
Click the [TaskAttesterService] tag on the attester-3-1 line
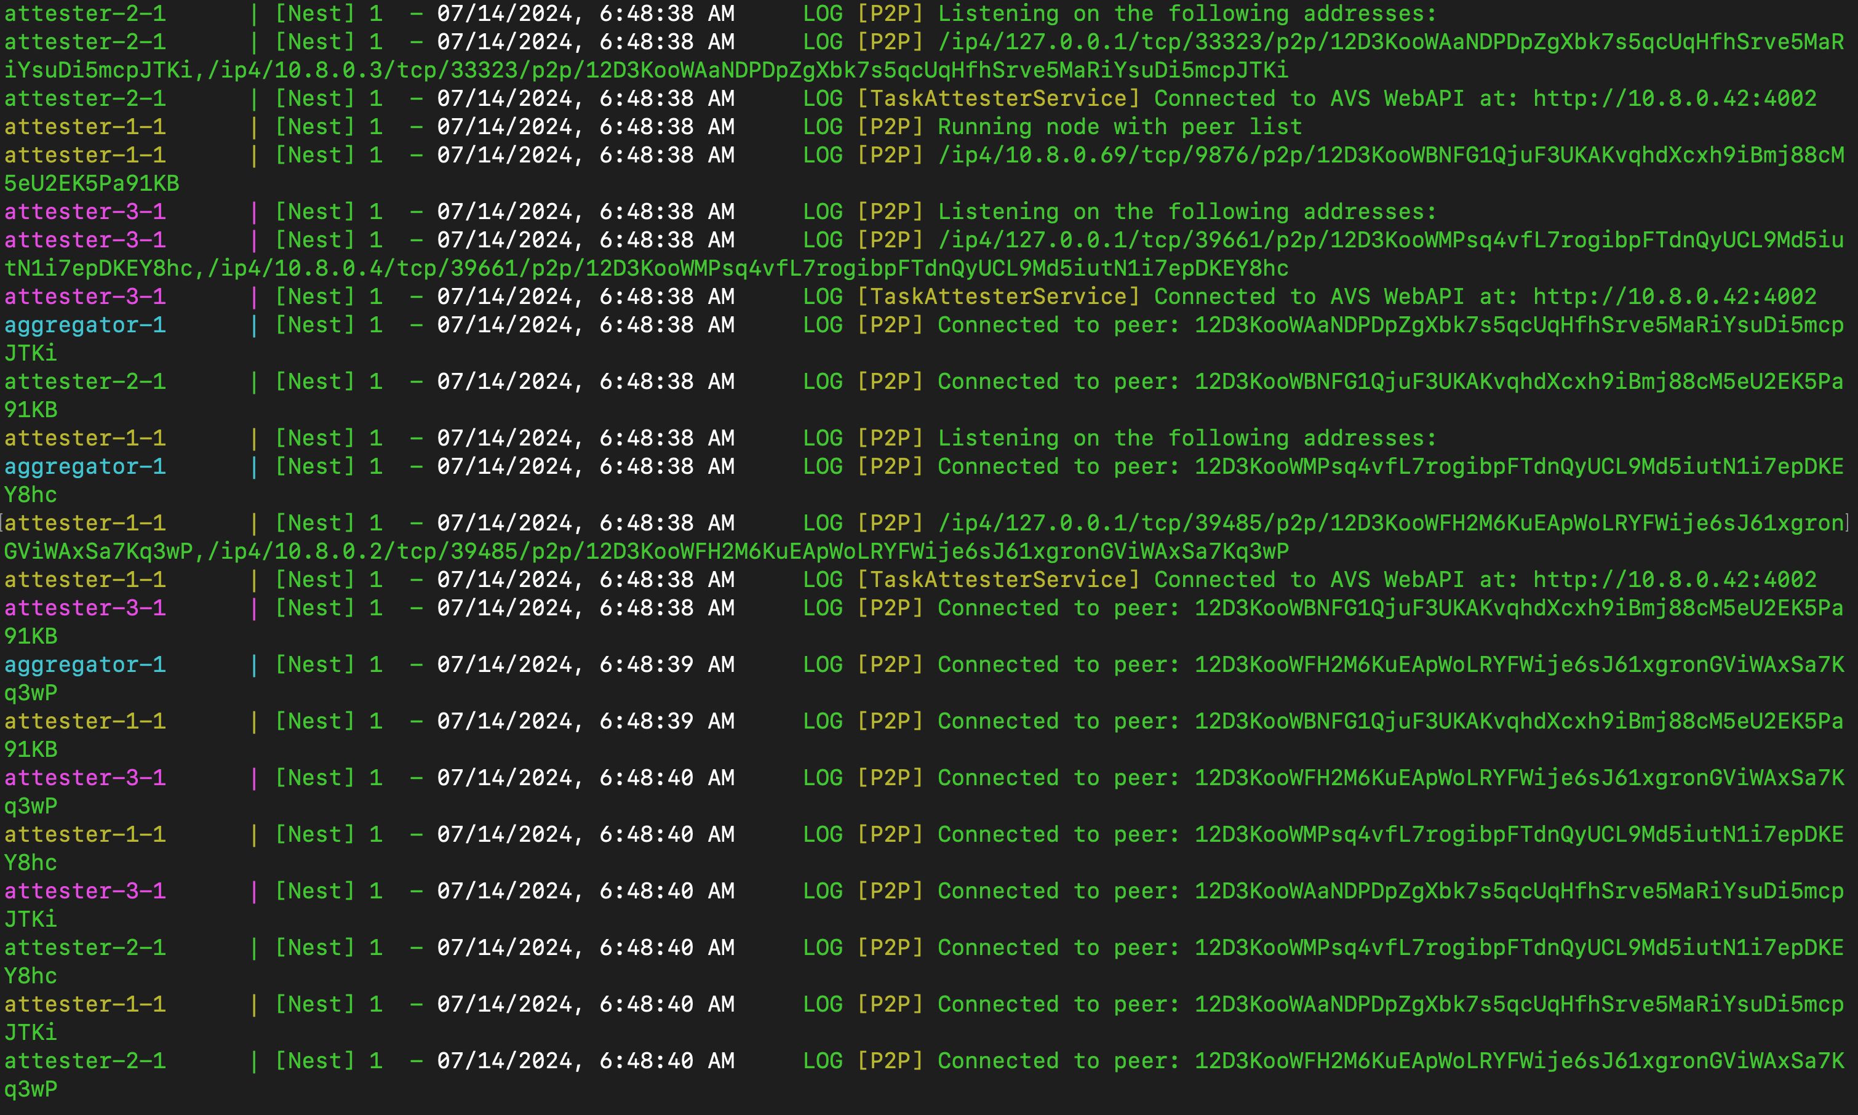[998, 297]
